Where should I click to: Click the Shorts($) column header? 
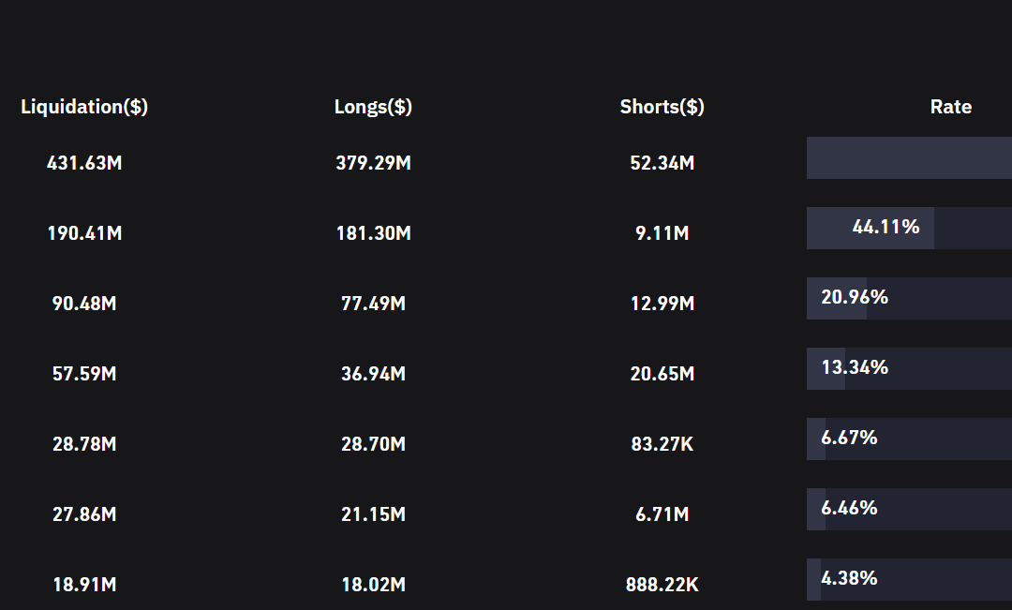click(x=662, y=107)
